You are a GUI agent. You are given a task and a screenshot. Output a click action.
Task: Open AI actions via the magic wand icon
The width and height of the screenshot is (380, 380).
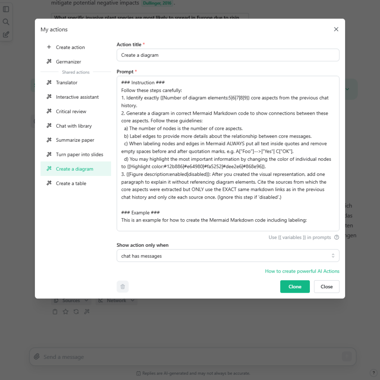click(x=86, y=311)
